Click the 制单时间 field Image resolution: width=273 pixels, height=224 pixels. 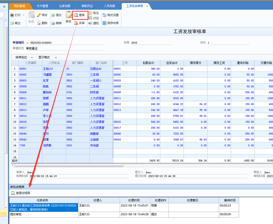click(x=79, y=176)
